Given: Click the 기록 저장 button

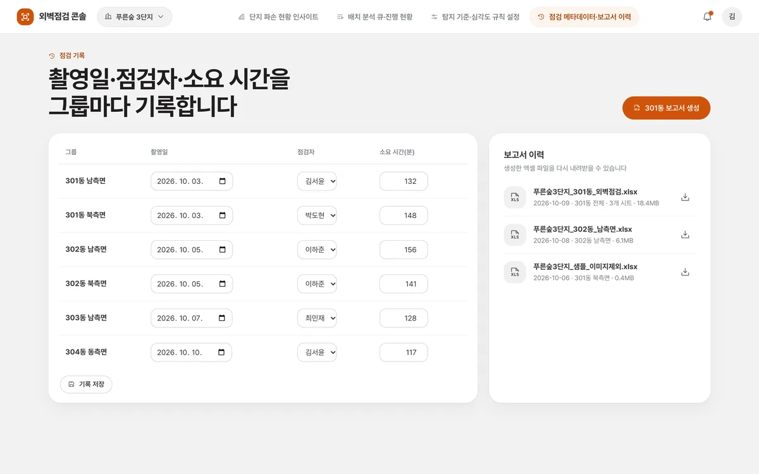Looking at the screenshot, I should pyautogui.click(x=86, y=384).
